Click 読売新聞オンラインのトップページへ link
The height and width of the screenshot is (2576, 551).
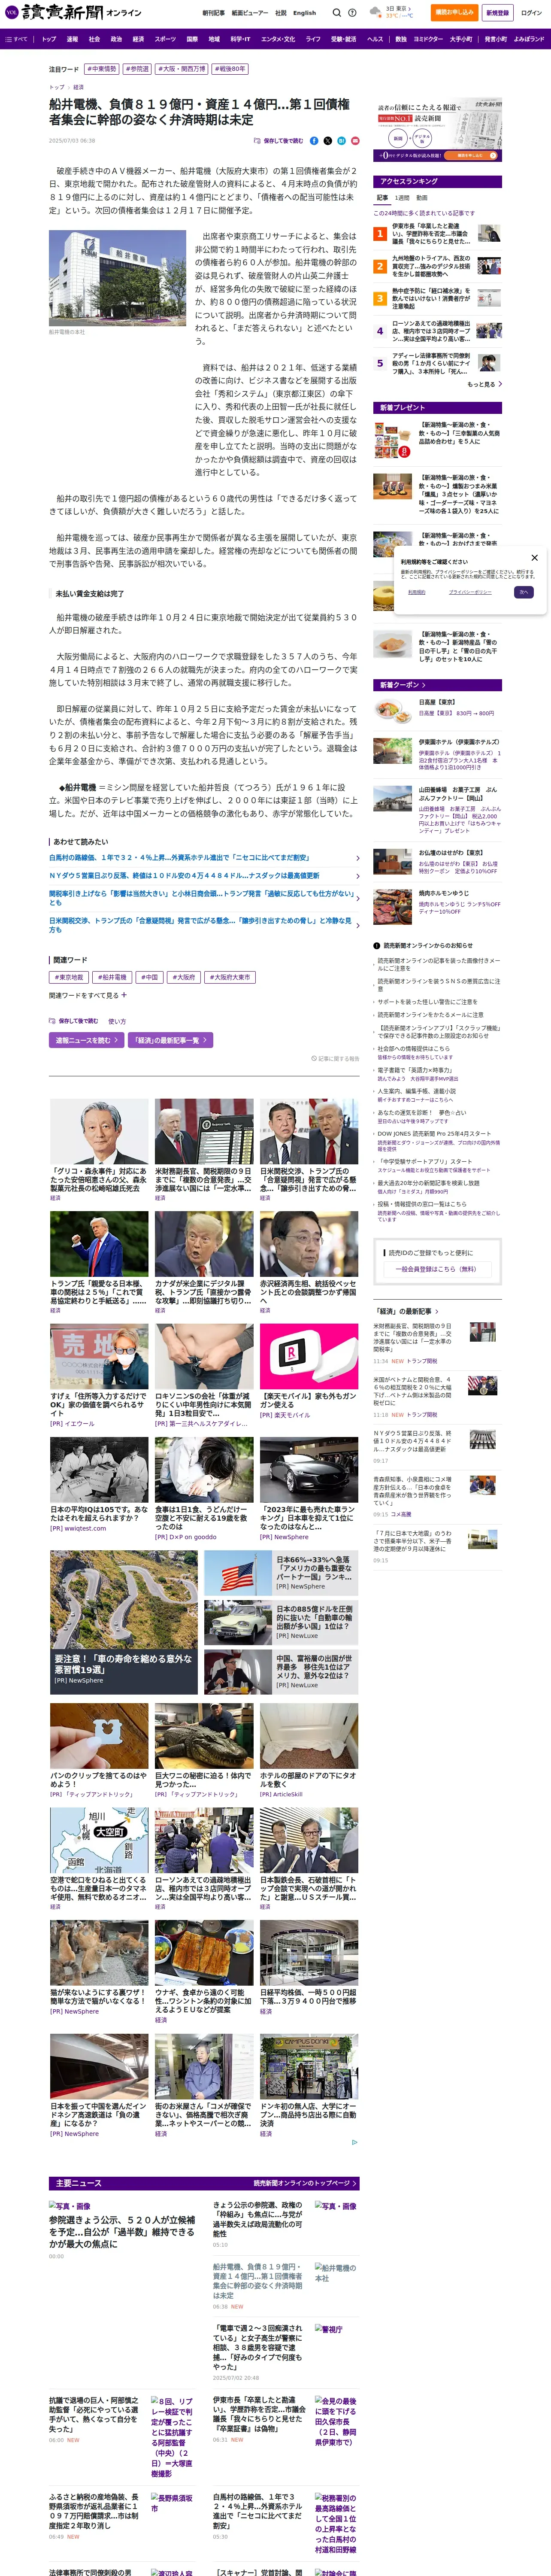304,2183
